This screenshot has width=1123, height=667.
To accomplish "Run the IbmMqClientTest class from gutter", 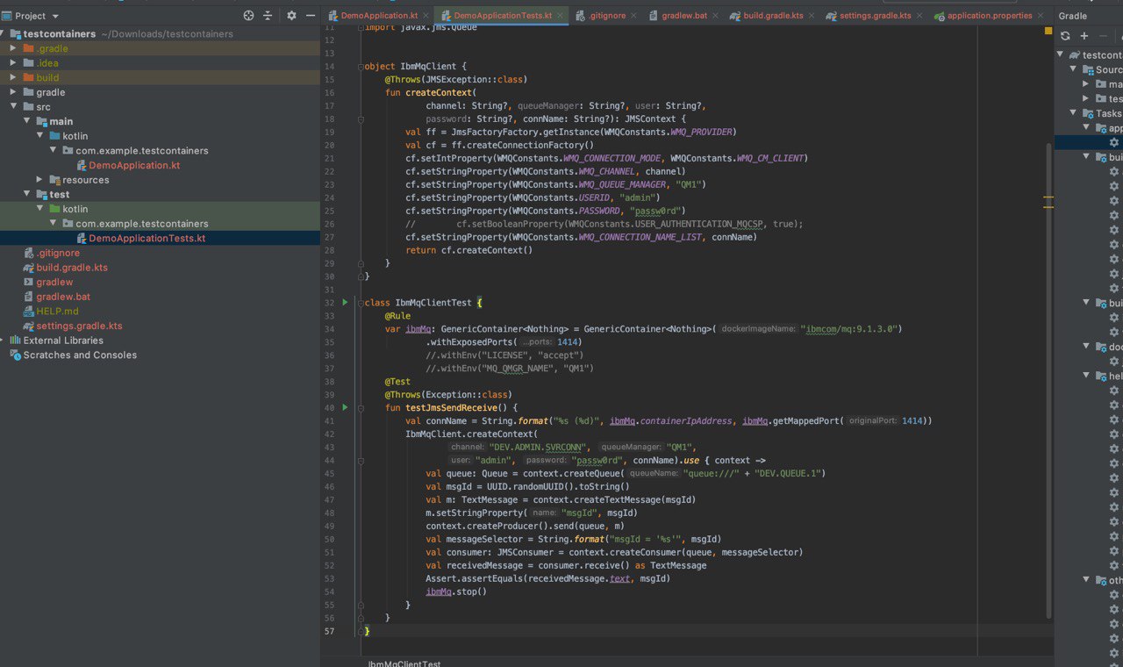I will pos(345,302).
